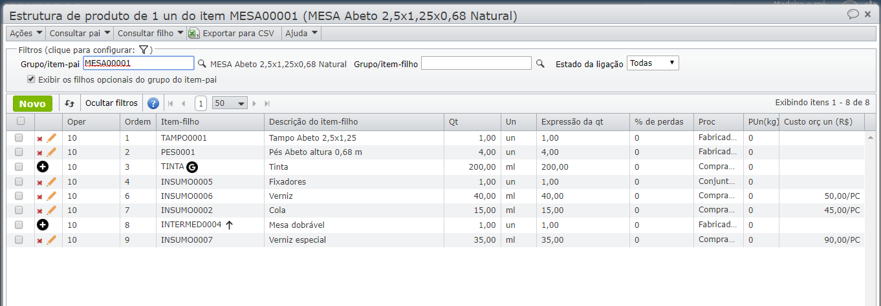This screenshot has height=306, width=881.
Task: Delete the INSUMO0002 Cola row
Action: point(39,211)
